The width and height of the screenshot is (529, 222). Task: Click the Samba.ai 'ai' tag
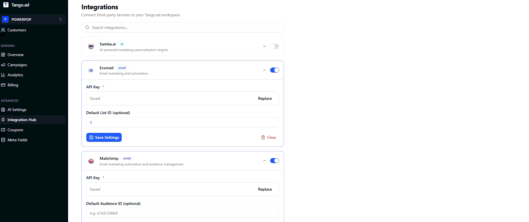point(122,44)
